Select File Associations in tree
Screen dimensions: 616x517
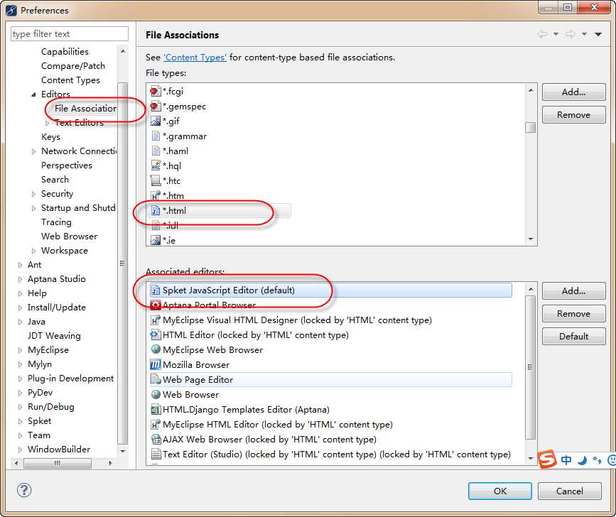click(x=85, y=109)
